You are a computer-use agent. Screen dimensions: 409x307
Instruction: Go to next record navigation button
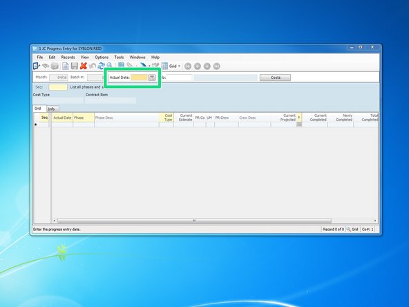(x=207, y=66)
